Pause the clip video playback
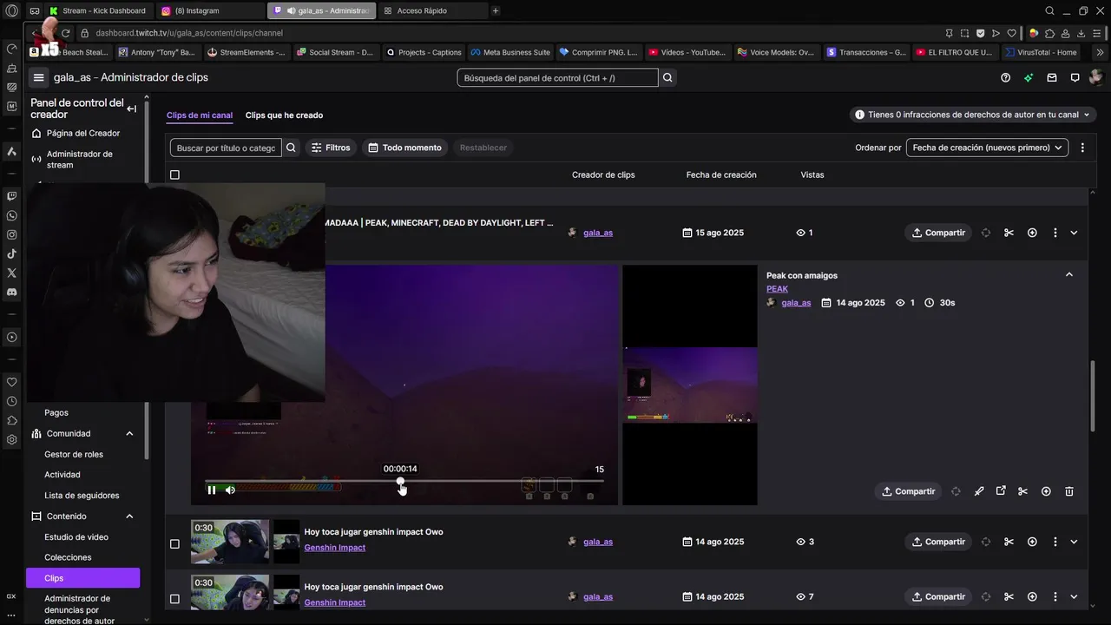The width and height of the screenshot is (1111, 625). click(212, 490)
